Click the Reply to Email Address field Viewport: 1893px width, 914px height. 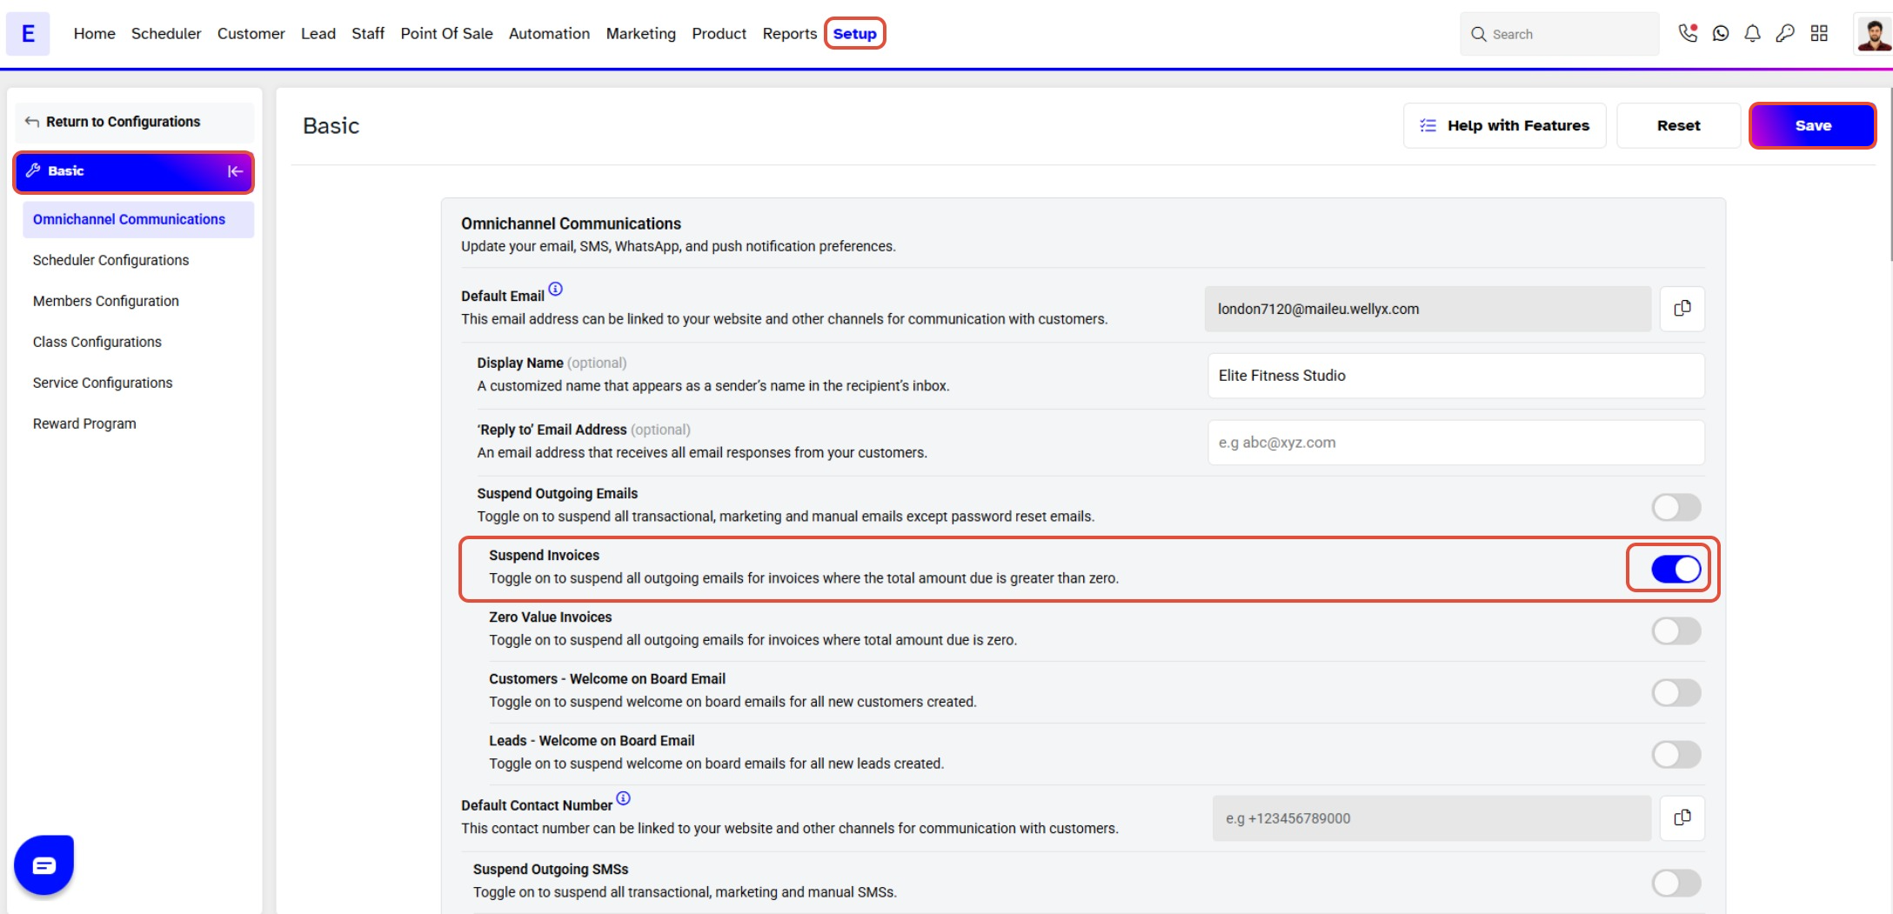point(1455,443)
